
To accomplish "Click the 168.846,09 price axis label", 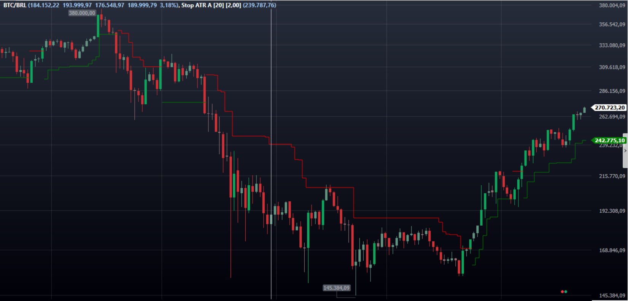I will click(x=612, y=250).
